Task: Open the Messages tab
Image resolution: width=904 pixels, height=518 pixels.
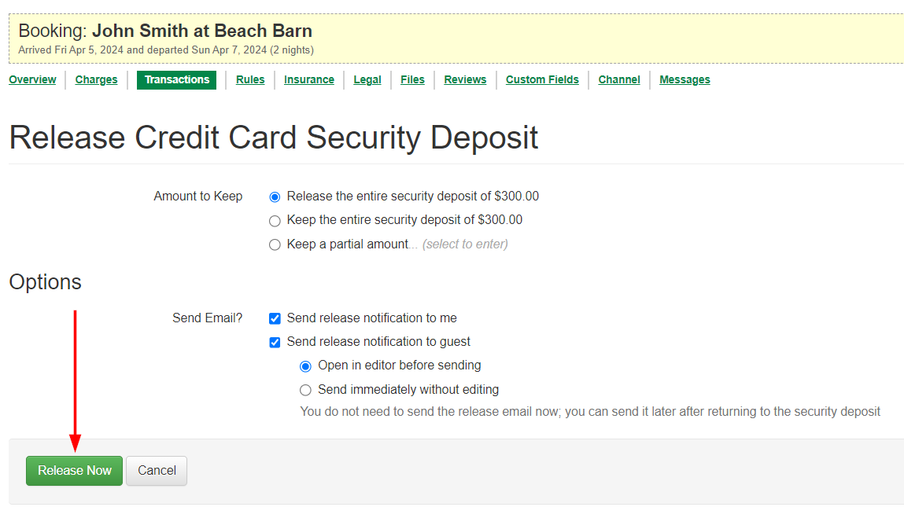Action: tap(684, 79)
